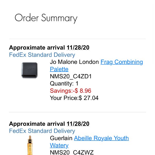Click second Approximate arrival label
The height and width of the screenshot is (155, 155).
click(37, 124)
